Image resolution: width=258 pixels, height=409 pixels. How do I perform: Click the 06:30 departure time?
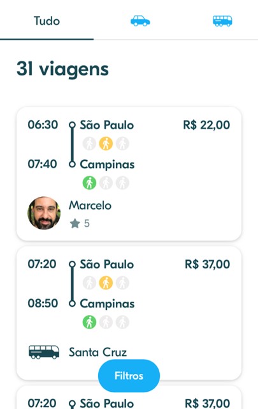point(43,125)
